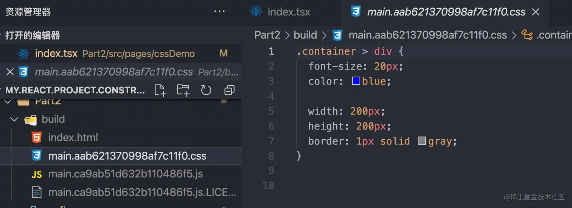The height and width of the screenshot is (208, 572).
Task: Click line number 5 in the gutter
Action: pos(271,111)
